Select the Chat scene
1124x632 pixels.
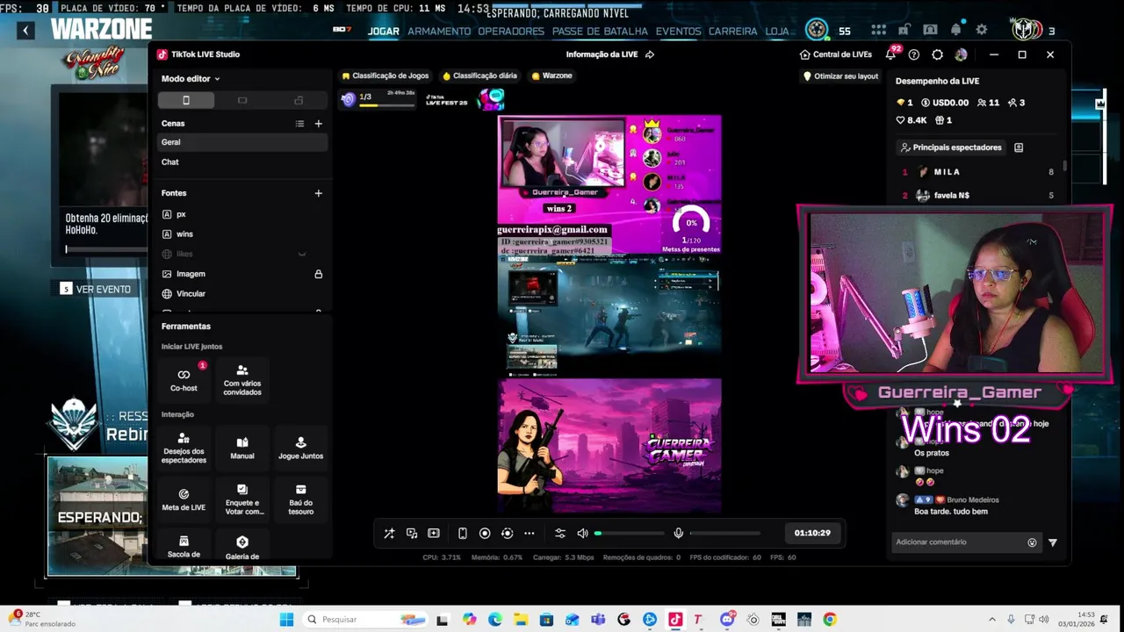(x=242, y=162)
